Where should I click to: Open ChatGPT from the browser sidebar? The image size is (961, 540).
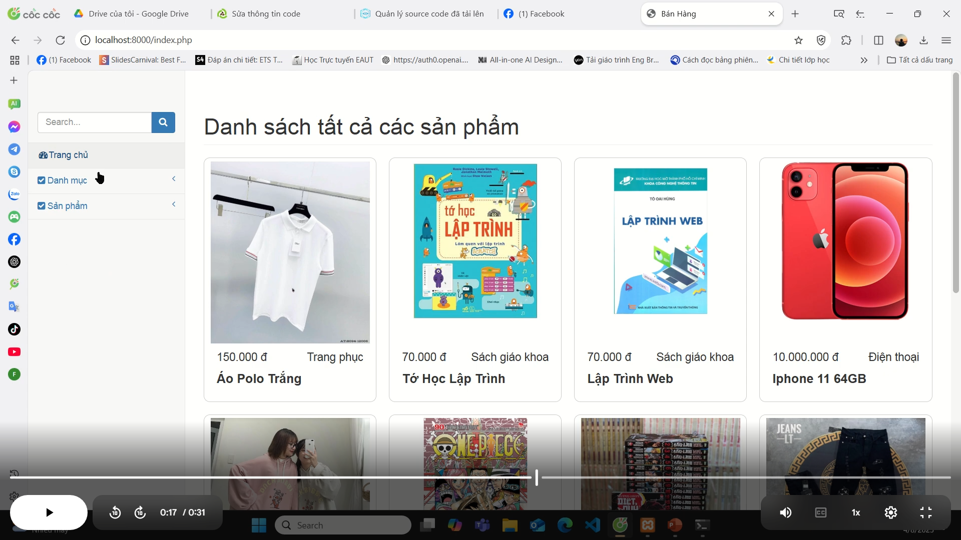coord(14,262)
